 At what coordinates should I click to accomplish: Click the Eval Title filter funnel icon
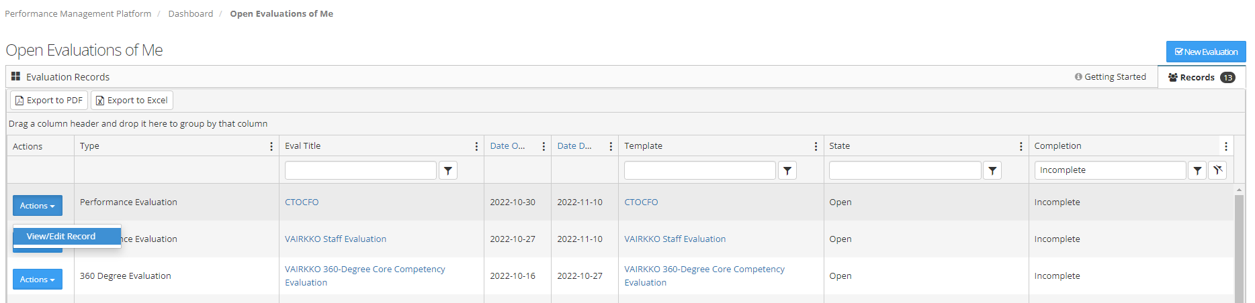tap(448, 171)
